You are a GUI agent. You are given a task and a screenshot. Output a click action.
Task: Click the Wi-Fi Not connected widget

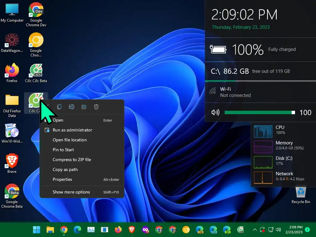pos(260,92)
